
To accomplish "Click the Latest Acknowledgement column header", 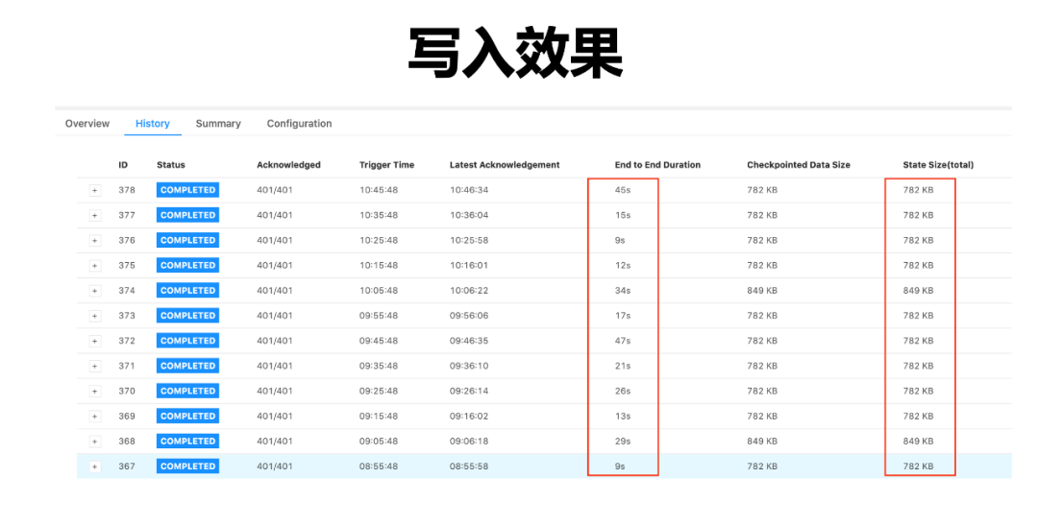I will (505, 165).
